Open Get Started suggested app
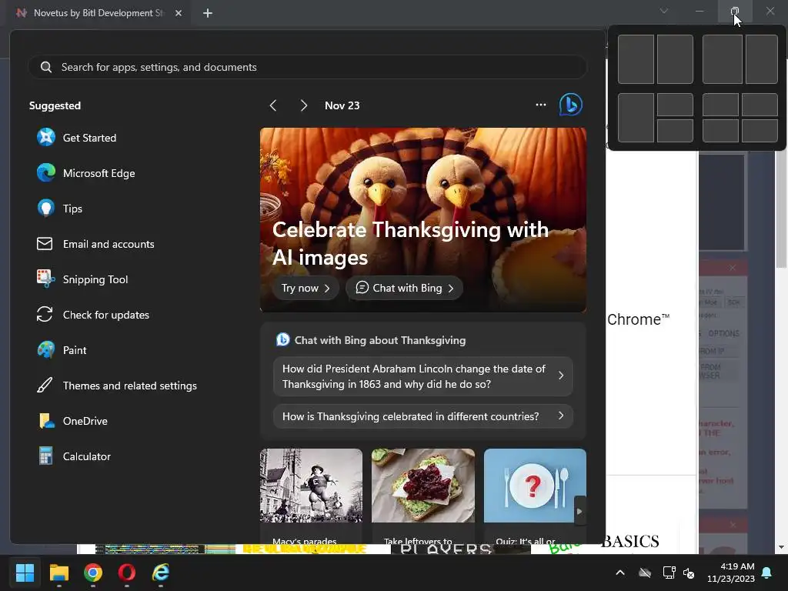The height and width of the screenshot is (591, 788). [x=76, y=138]
